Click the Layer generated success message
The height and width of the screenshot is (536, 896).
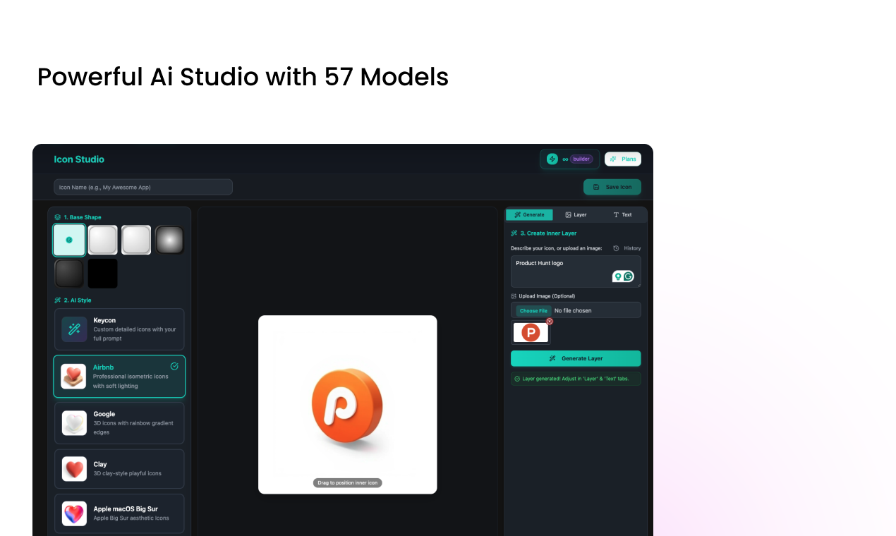tap(576, 379)
